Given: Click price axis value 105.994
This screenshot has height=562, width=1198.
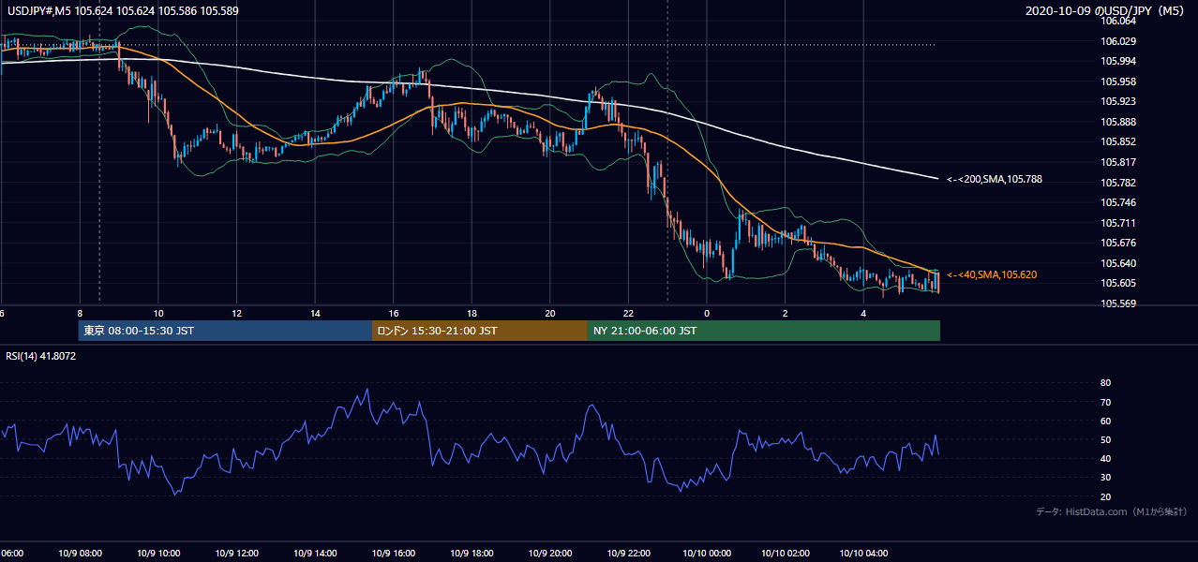Looking at the screenshot, I should [1118, 61].
